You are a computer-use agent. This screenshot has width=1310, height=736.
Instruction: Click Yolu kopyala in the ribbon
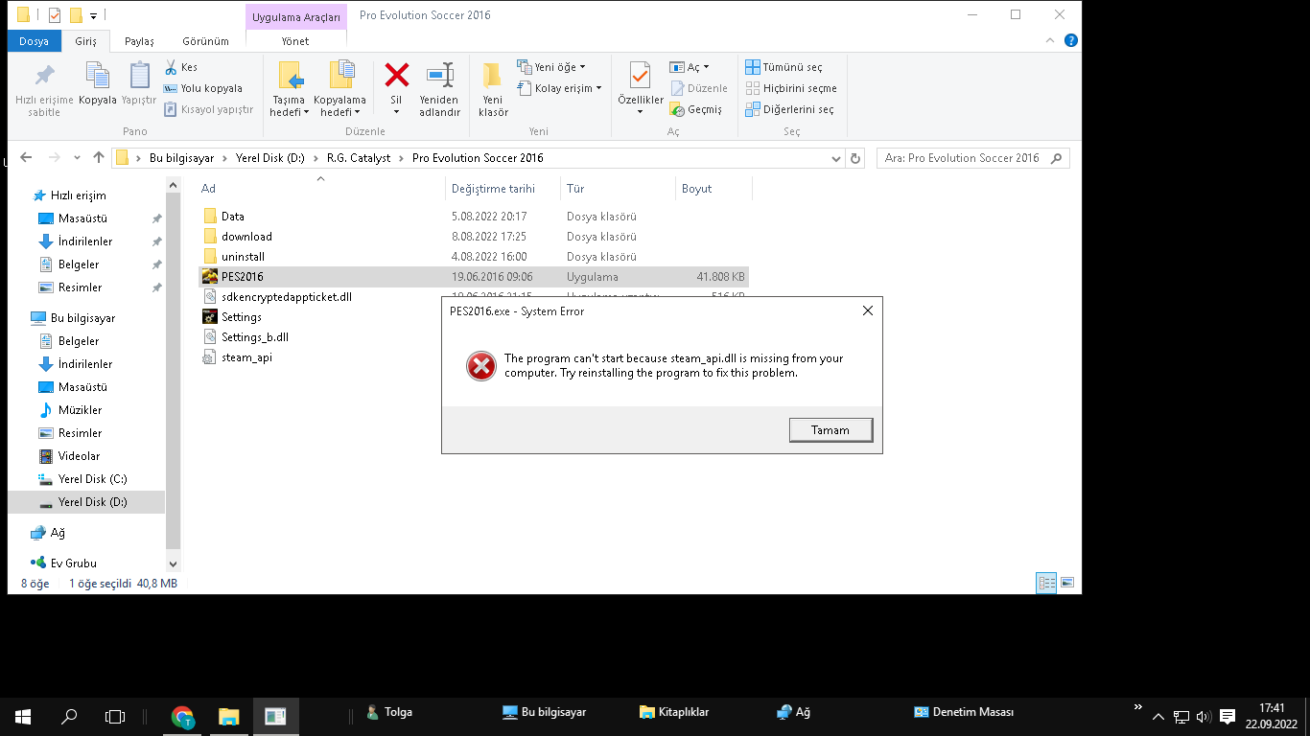pyautogui.click(x=203, y=88)
